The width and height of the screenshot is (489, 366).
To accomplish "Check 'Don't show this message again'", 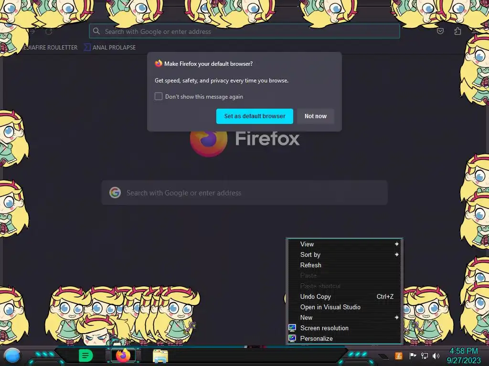I will 159,96.
